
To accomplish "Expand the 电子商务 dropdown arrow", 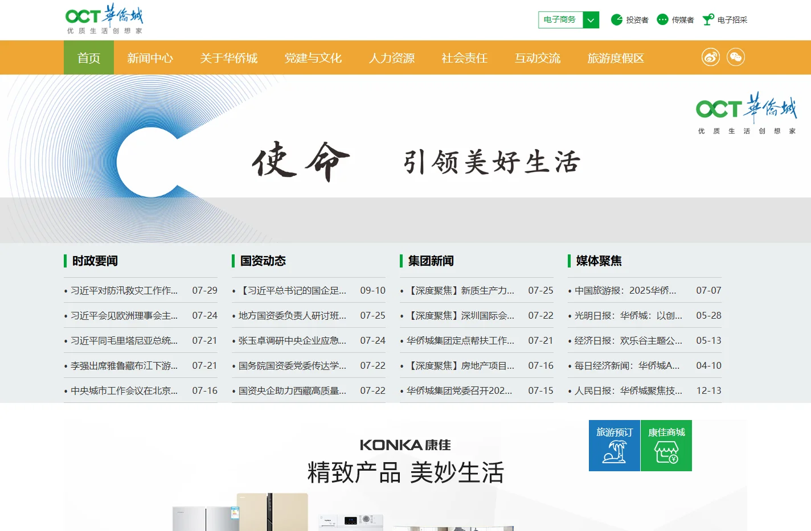I will coord(591,20).
